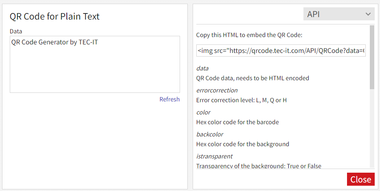The image size is (380, 191).
Task: Click the vertical scrollbar thumb
Action: click(372, 57)
